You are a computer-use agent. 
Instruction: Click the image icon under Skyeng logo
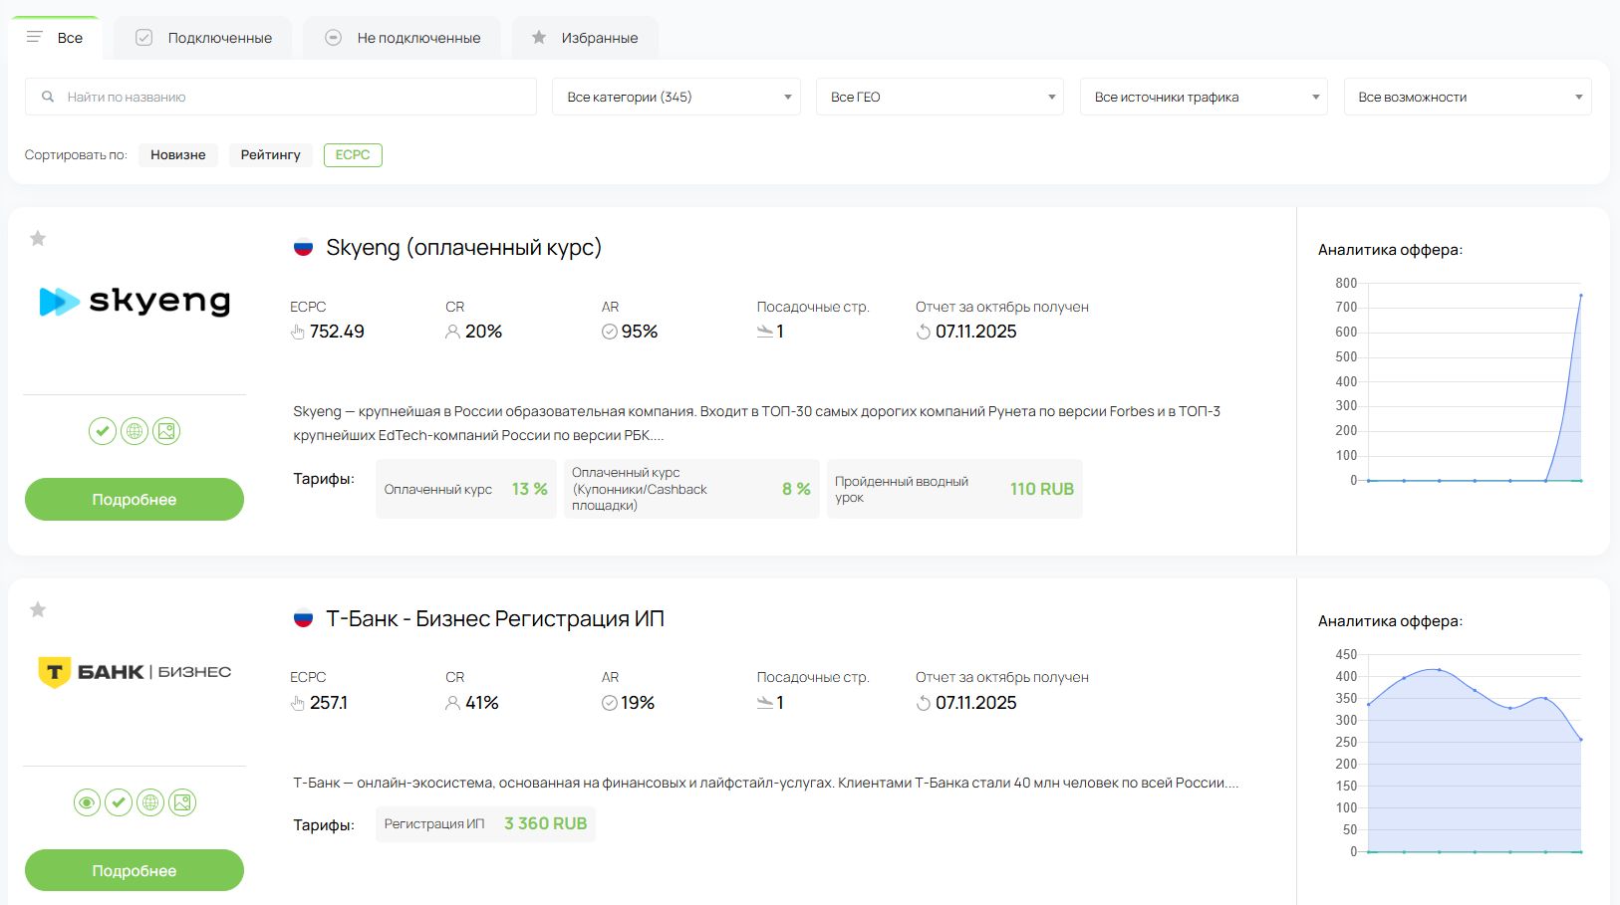click(x=166, y=431)
